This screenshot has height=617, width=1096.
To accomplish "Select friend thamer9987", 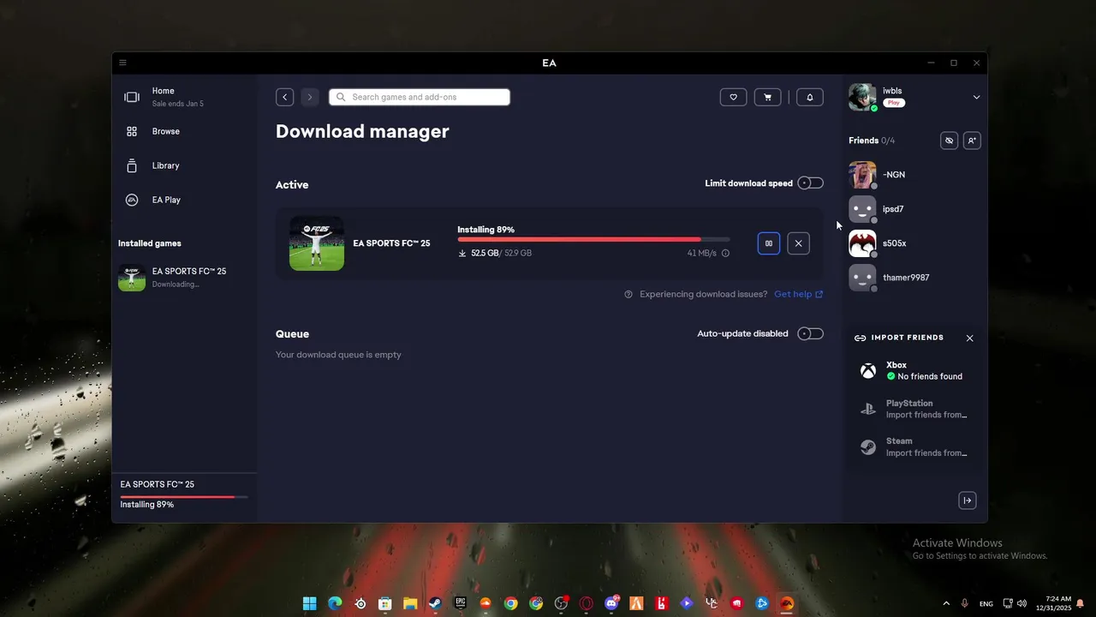I will (914, 278).
